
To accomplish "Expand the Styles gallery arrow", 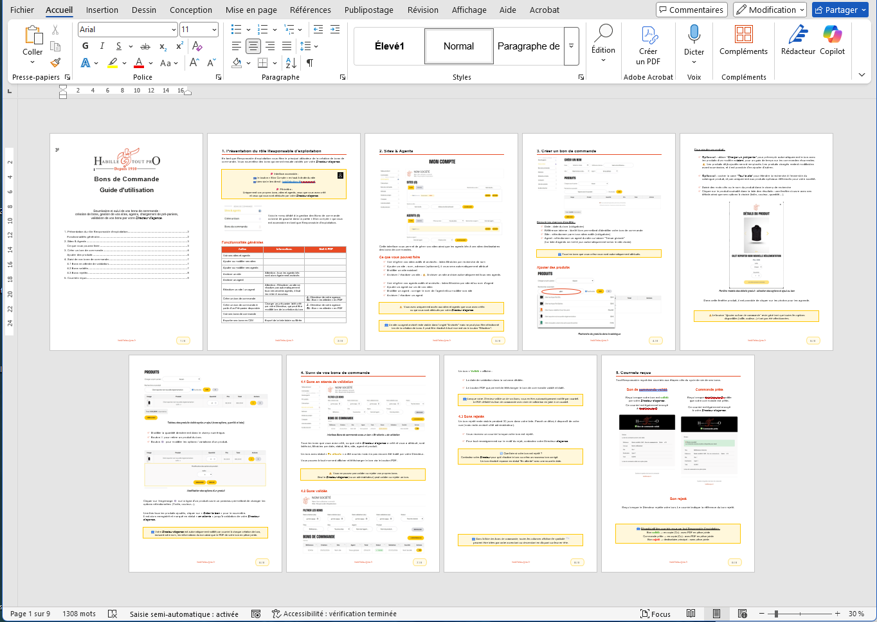I will [x=572, y=46].
